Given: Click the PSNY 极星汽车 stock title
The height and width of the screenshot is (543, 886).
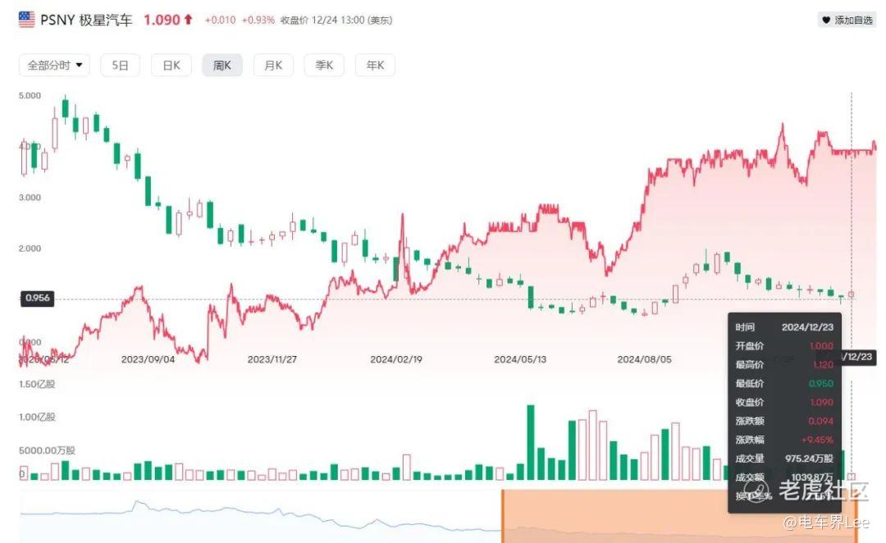Looking at the screenshot, I should click(x=86, y=20).
